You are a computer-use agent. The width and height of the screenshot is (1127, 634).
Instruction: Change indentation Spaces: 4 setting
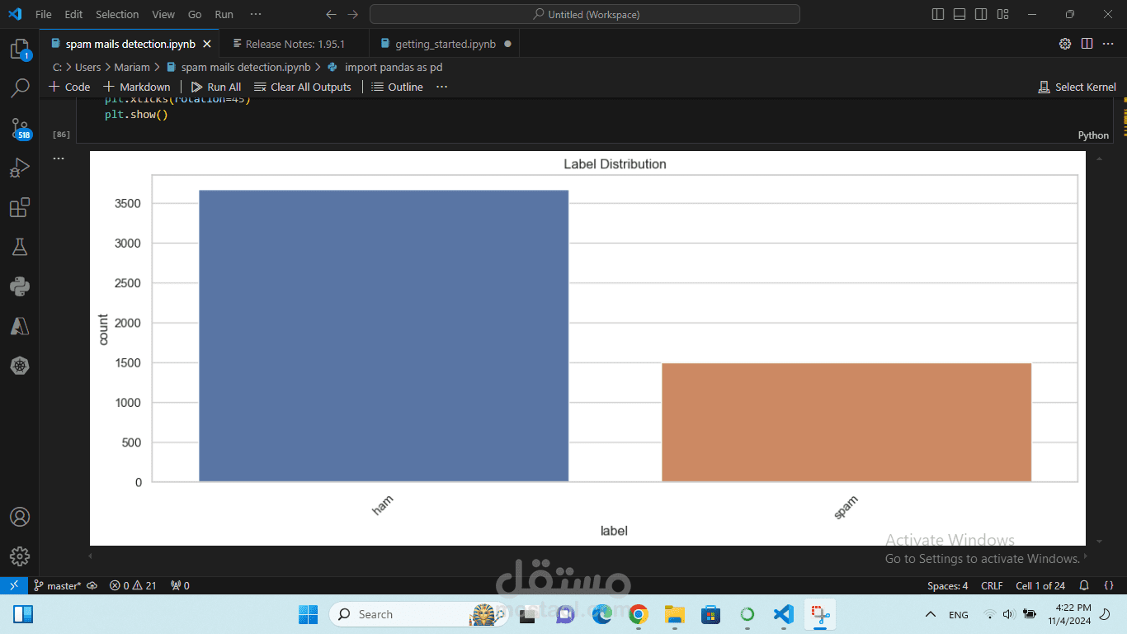coord(948,585)
